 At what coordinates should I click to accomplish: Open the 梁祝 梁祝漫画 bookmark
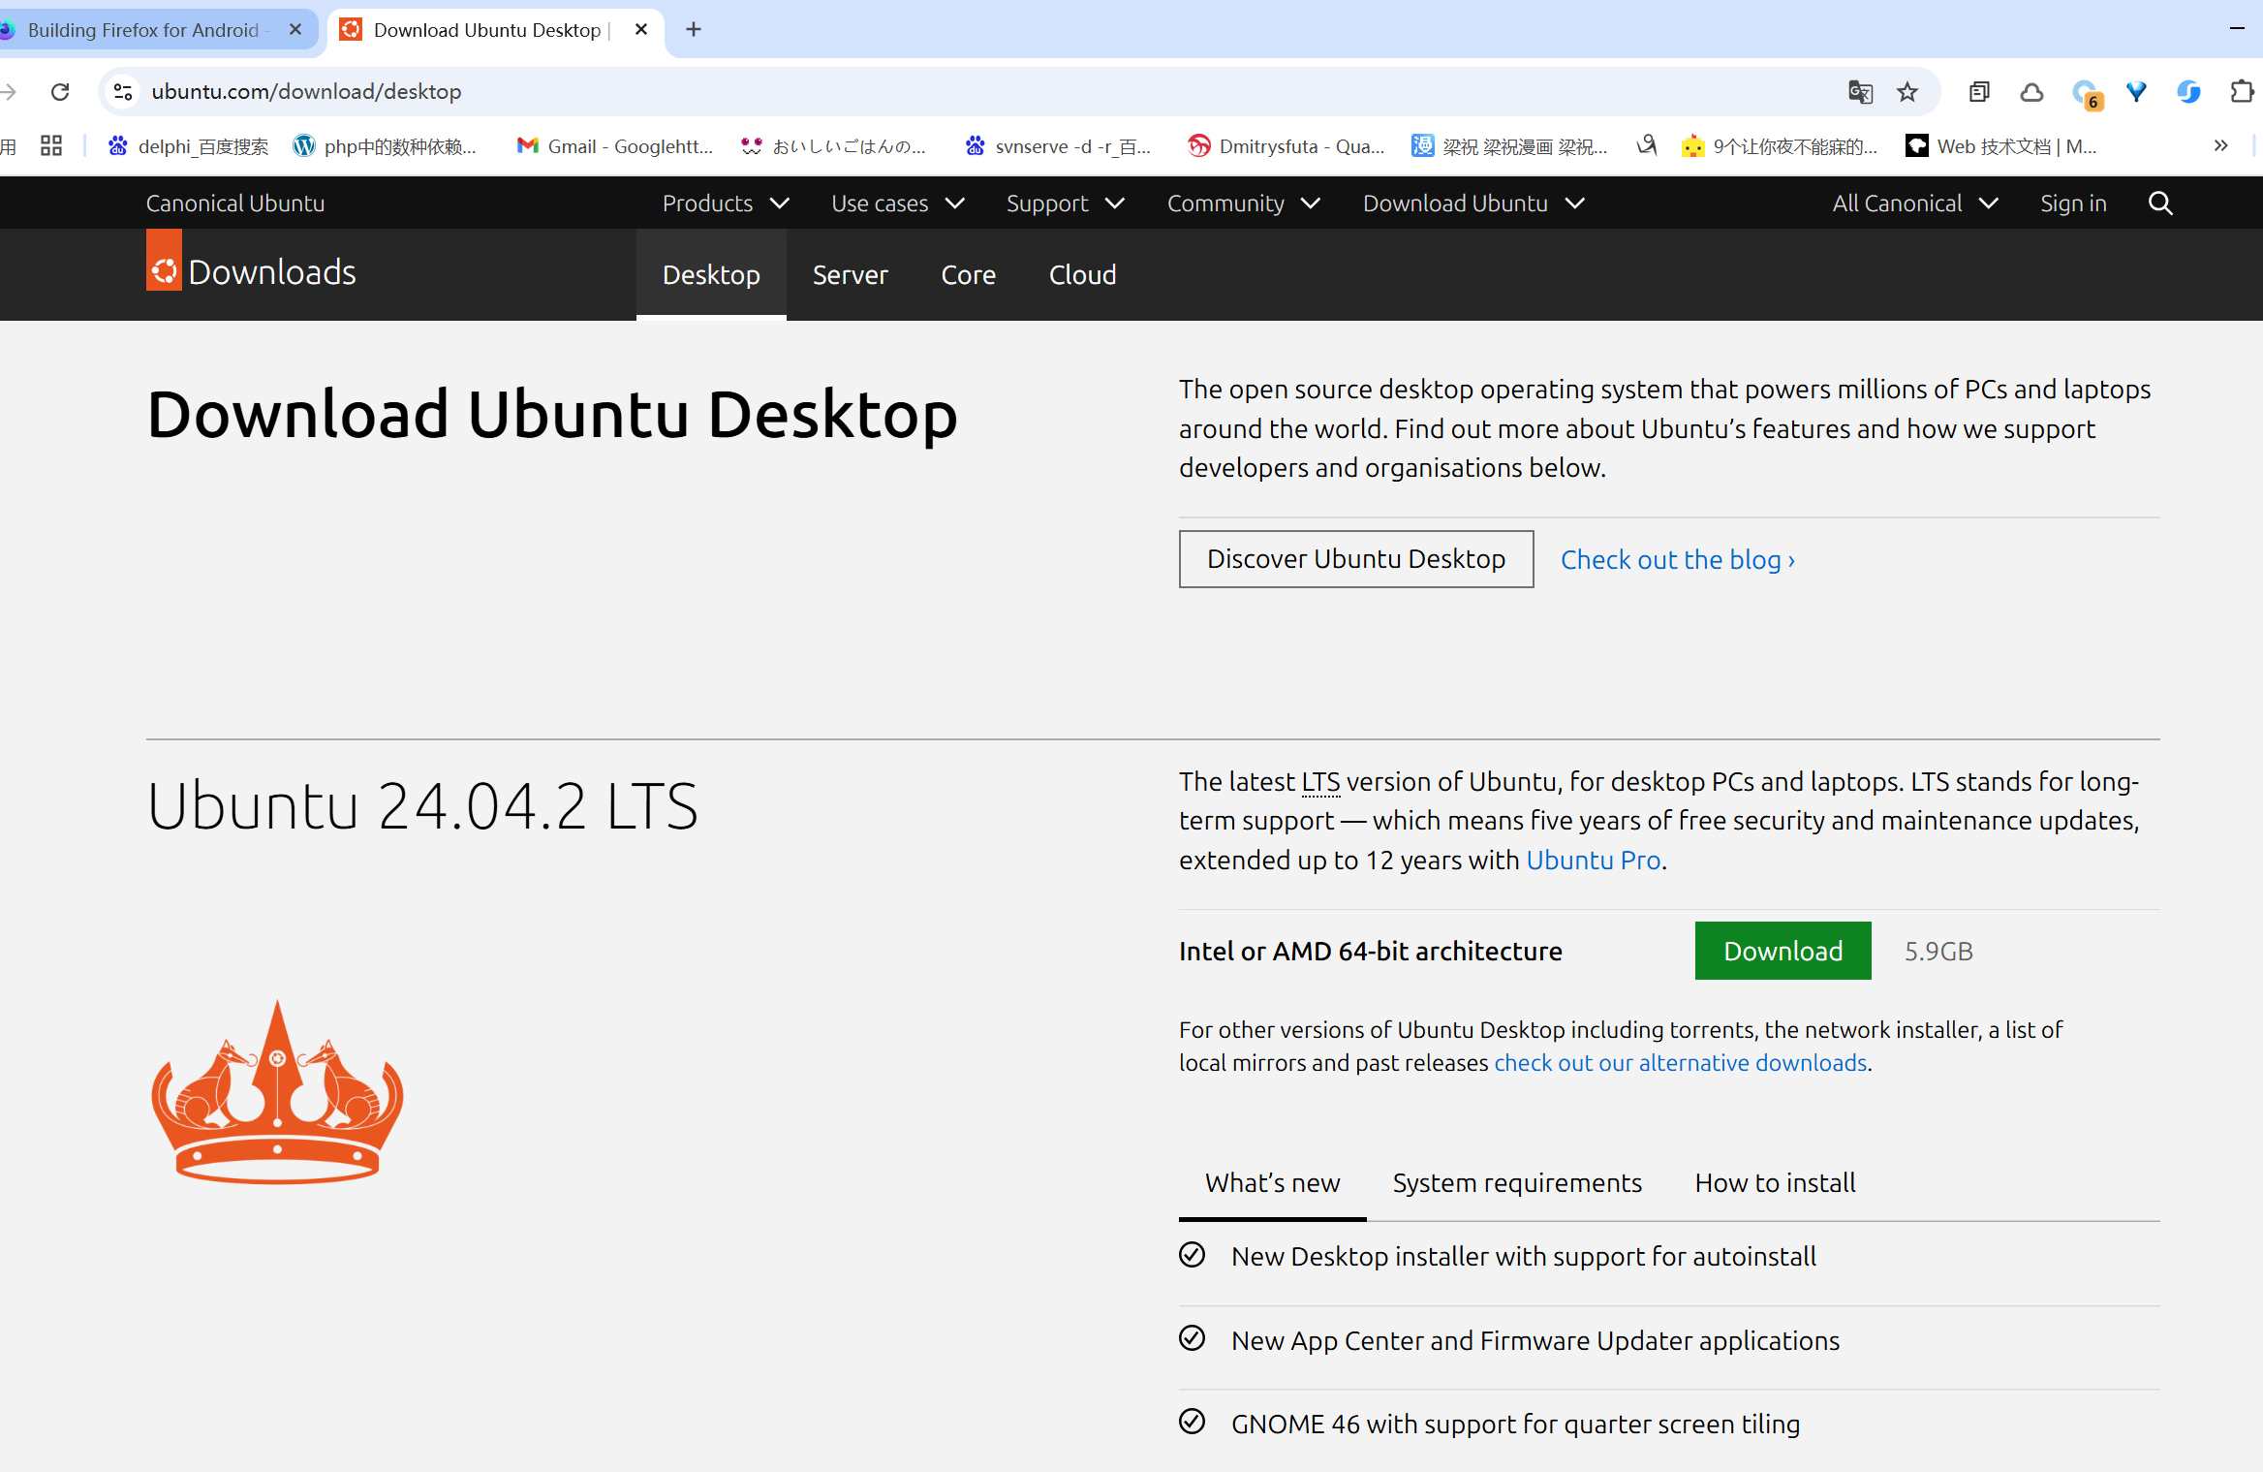coord(1509,146)
